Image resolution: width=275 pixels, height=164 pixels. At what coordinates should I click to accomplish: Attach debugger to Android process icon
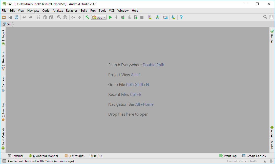click(136, 17)
